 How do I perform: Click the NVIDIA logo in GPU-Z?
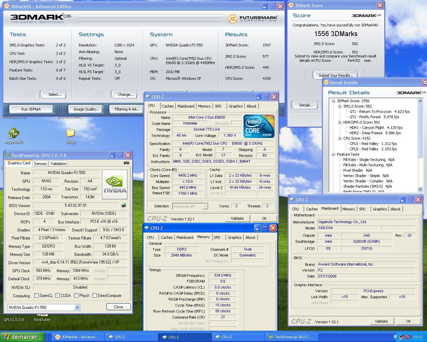pos(114,185)
